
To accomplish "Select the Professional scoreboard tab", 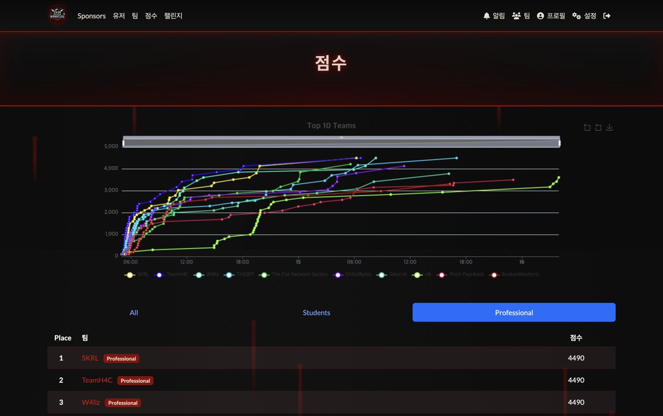I will coord(514,313).
